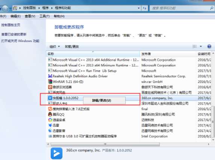This screenshot has width=215, height=160.
Task: Click the Visual C++ 2013 Additional Runtime icon
Action: (50, 60)
